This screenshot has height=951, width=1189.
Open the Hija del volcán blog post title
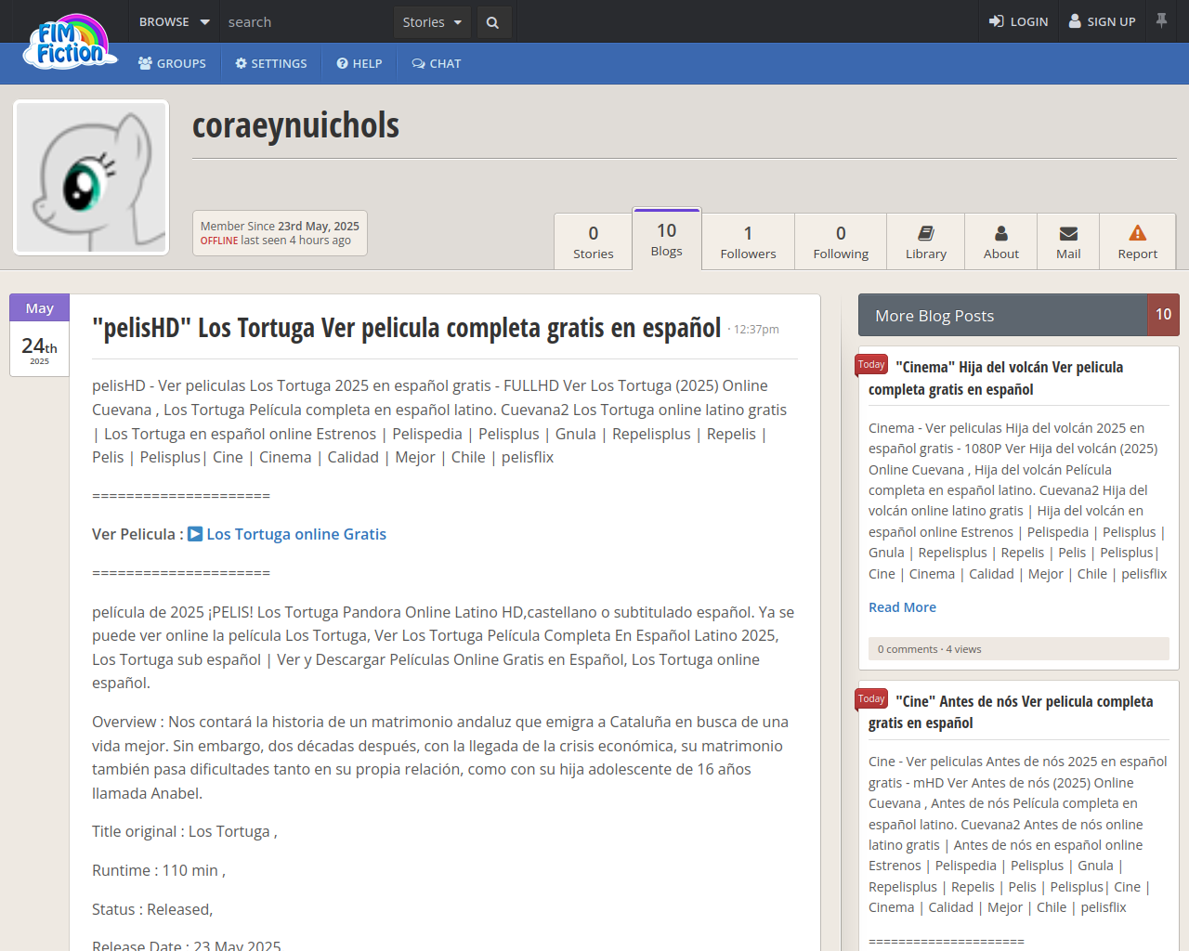pyautogui.click(x=996, y=378)
